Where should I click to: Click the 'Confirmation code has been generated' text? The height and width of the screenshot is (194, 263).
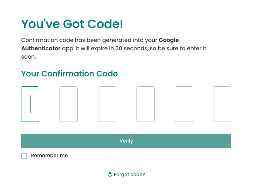(69, 40)
